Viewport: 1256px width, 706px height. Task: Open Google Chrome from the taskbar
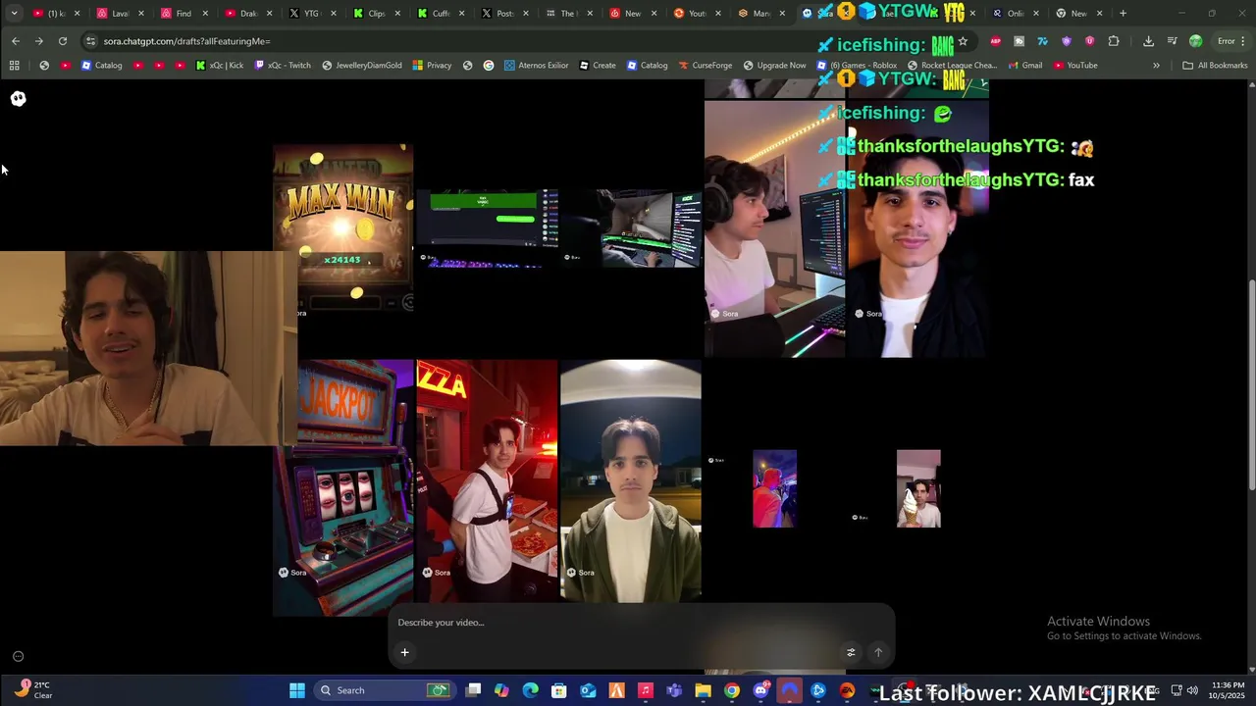click(x=732, y=690)
